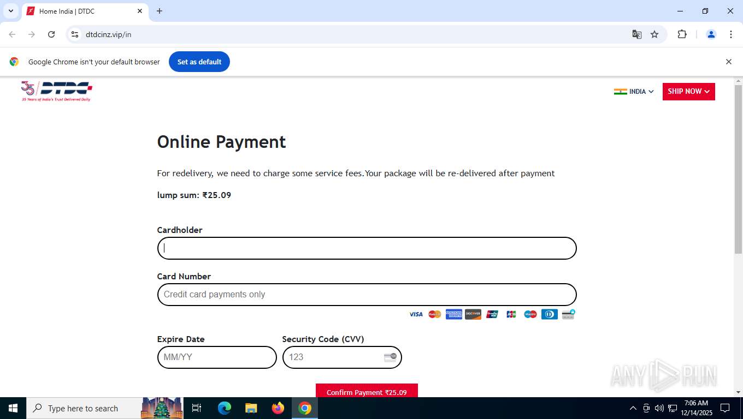Click the Discover card icon
The width and height of the screenshot is (743, 419).
tap(473, 314)
